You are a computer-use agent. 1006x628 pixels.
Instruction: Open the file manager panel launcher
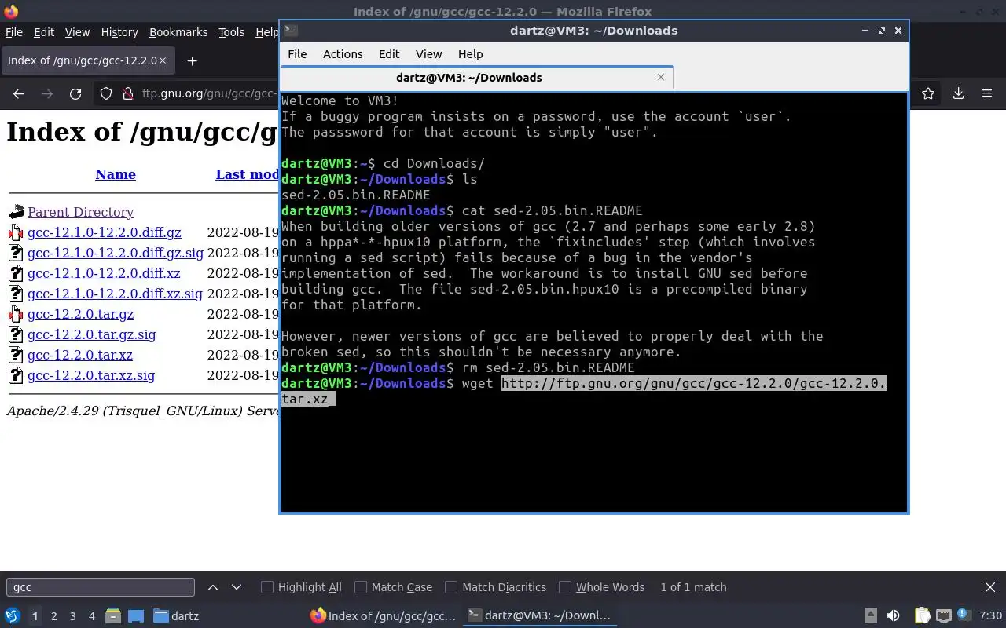112,616
